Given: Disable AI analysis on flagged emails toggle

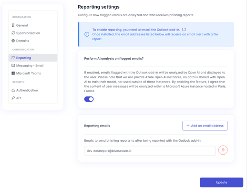Looking at the screenshot, I should (x=89, y=99).
